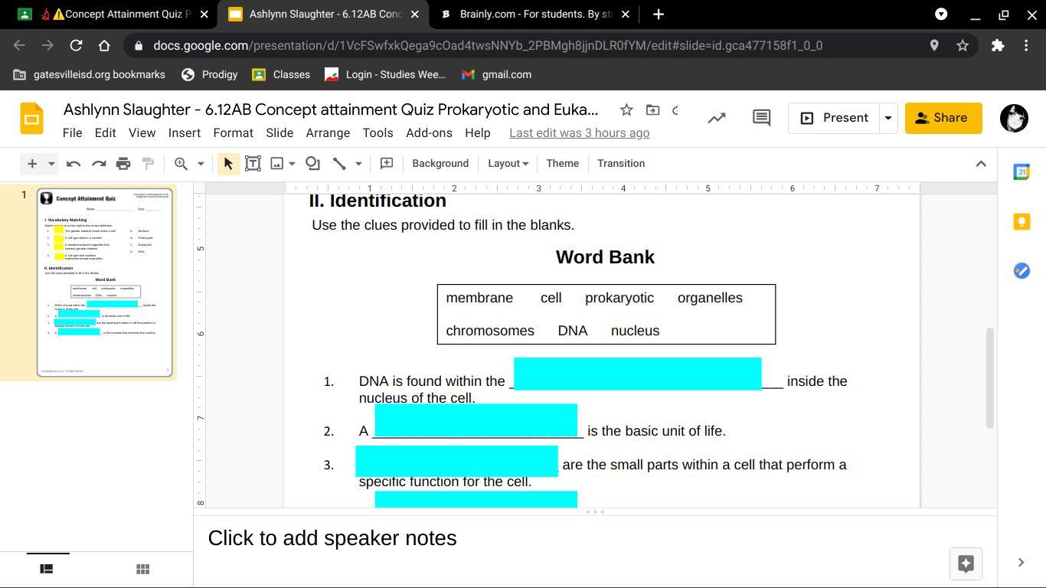
Task: Select the shape tool icon
Action: 312,163
